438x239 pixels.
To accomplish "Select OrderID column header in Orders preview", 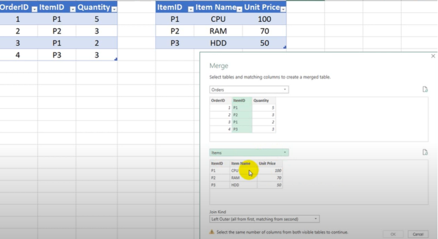I will click(x=219, y=100).
